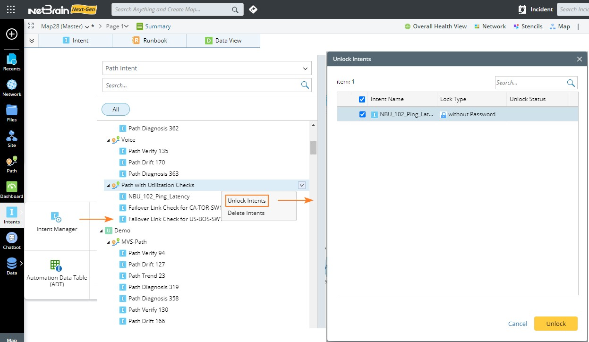589x342 pixels.
Task: Uncheck the NBU_102_Ping_Lat intent checkbox
Action: pos(362,114)
